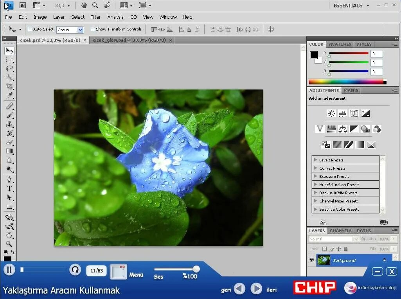Open the Filter menu
This screenshot has height=299, width=401.
pyautogui.click(x=95, y=17)
